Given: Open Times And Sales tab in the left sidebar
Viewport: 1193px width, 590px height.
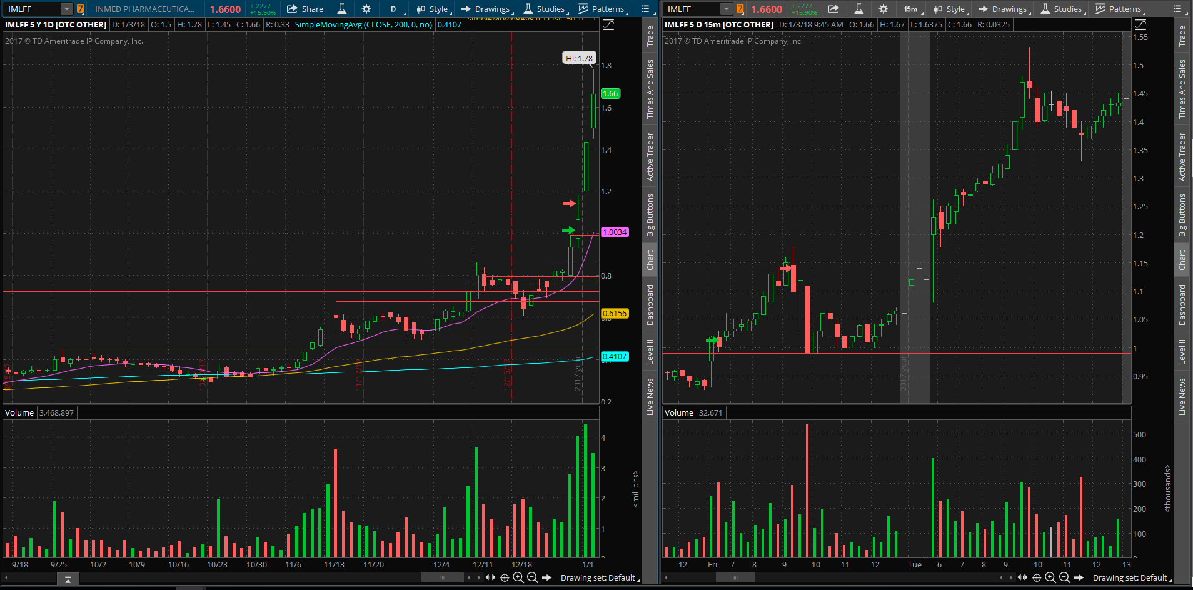Looking at the screenshot, I should (650, 89).
